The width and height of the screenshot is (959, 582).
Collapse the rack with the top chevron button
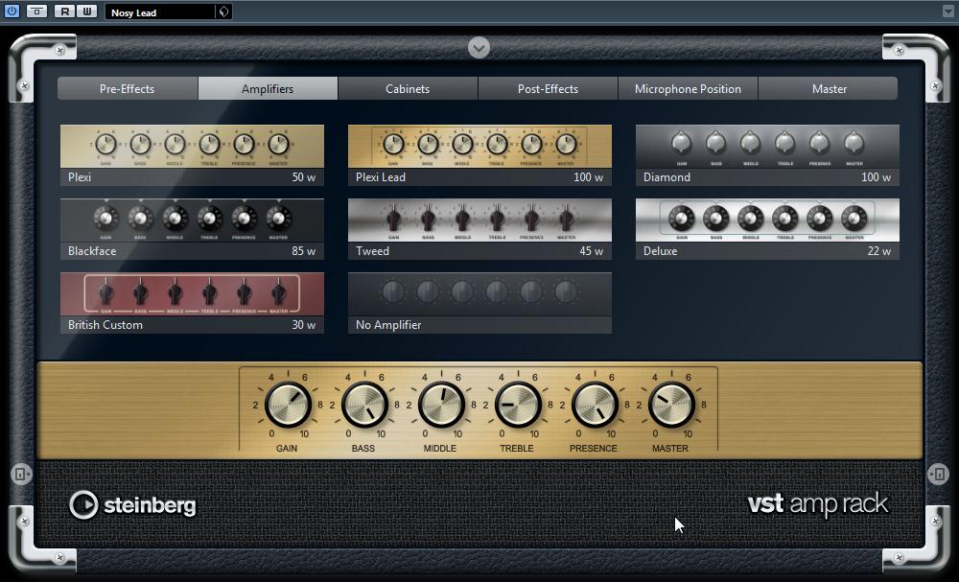coord(479,47)
